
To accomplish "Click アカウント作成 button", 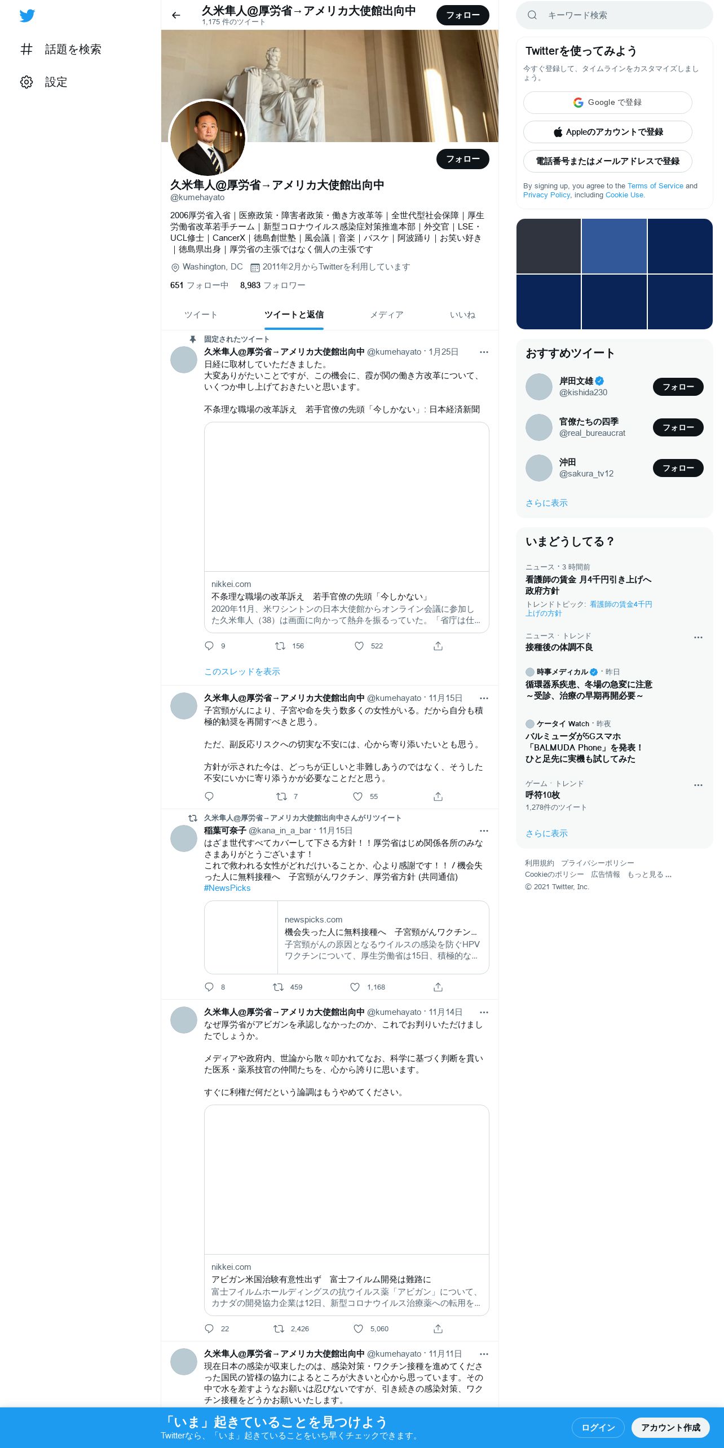I will (670, 1427).
